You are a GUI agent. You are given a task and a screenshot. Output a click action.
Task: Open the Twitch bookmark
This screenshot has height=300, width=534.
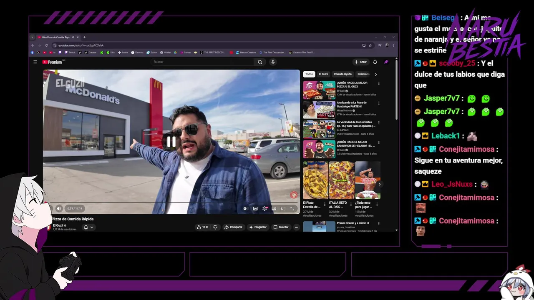(70, 52)
